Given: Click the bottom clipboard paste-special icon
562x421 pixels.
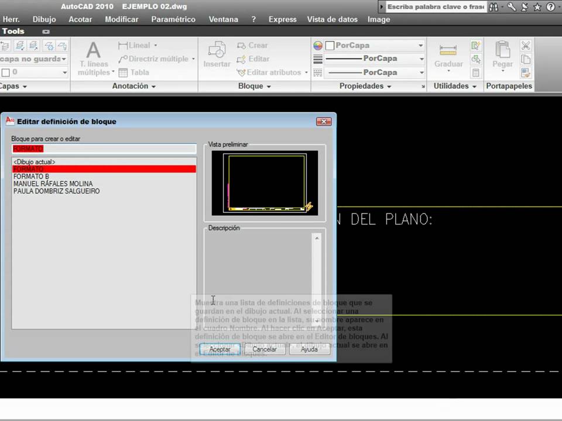Looking at the screenshot, I should click(x=526, y=73).
